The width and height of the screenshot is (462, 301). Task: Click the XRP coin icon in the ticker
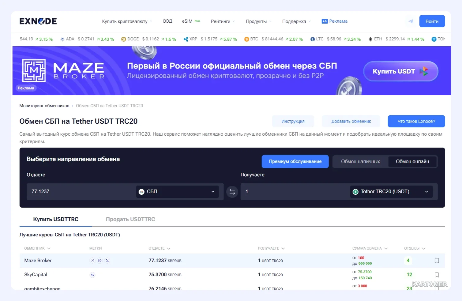click(x=186, y=39)
